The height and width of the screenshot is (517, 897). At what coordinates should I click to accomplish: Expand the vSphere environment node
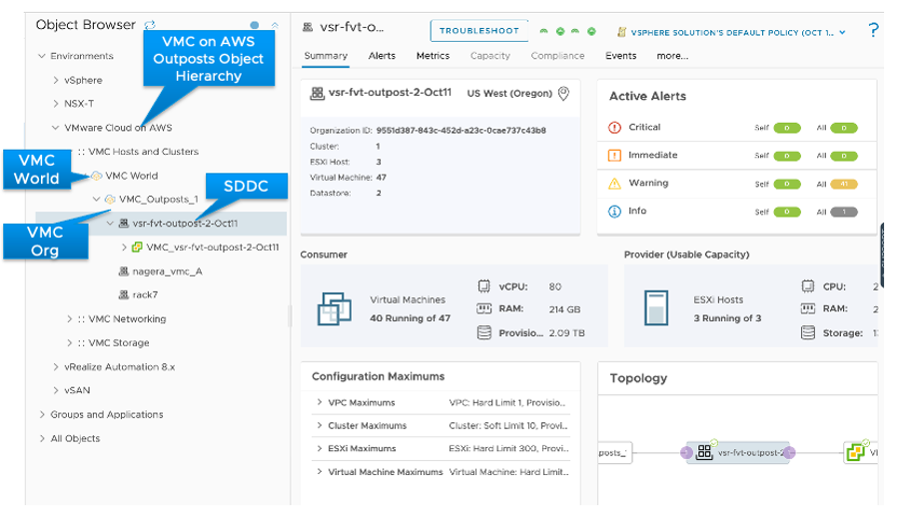point(56,80)
